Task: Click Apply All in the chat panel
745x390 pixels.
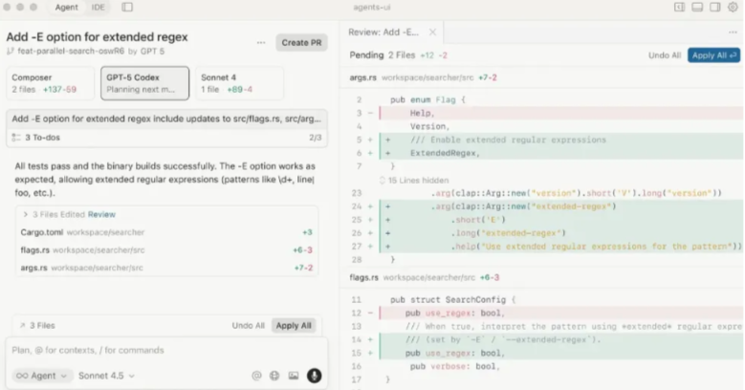Action: tap(294, 325)
